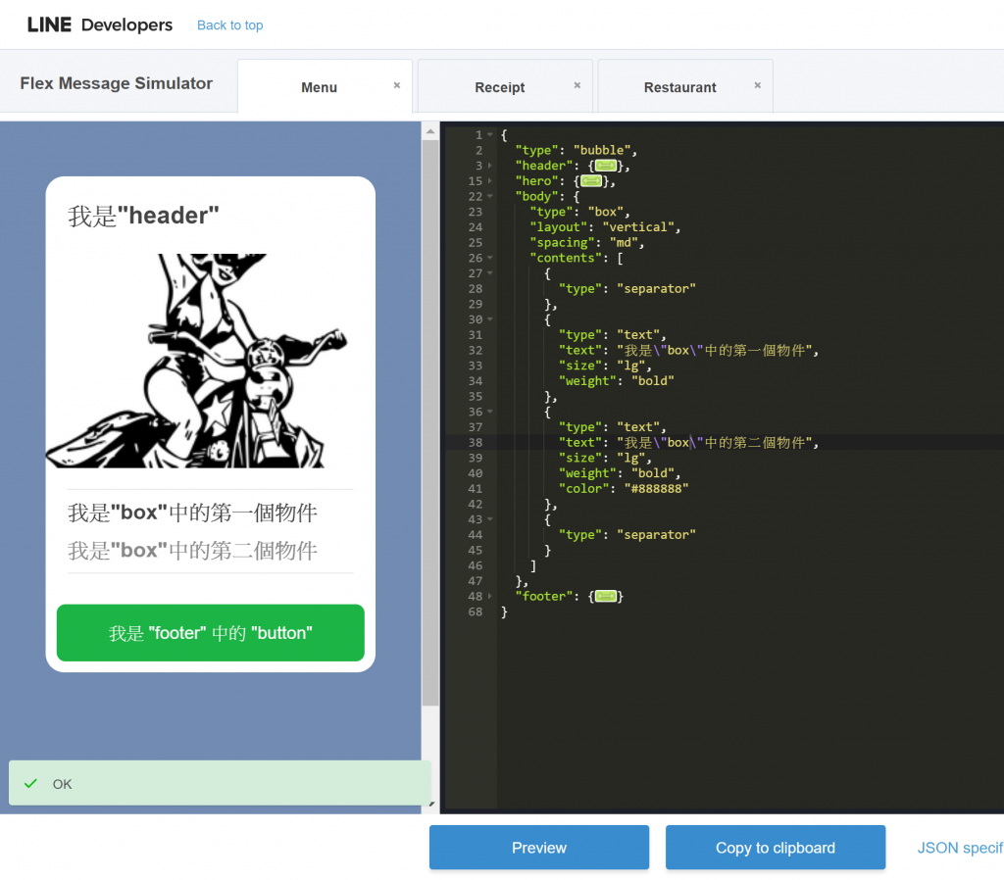Open the Back to top link

(229, 24)
